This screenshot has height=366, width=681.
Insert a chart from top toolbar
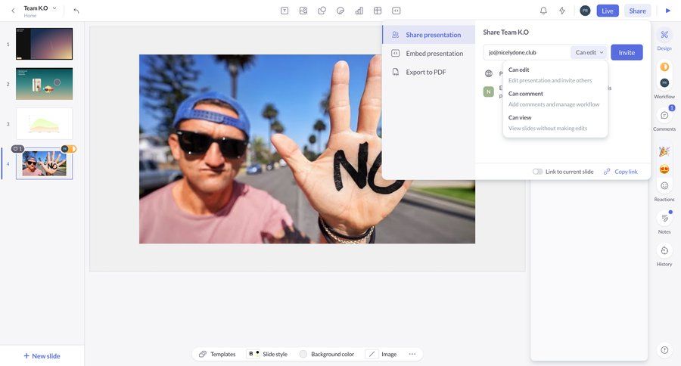click(x=359, y=11)
